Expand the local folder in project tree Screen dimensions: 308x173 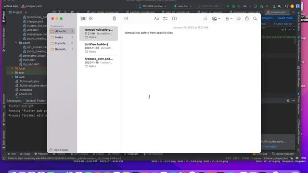pyautogui.click(x=12, y=68)
